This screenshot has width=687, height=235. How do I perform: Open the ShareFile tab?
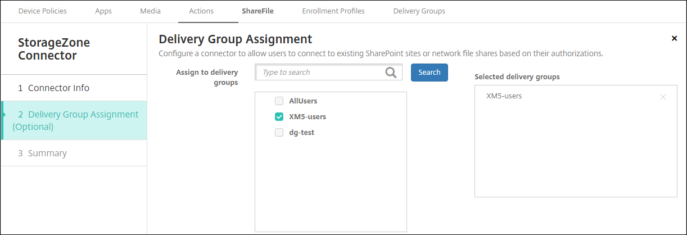(257, 11)
